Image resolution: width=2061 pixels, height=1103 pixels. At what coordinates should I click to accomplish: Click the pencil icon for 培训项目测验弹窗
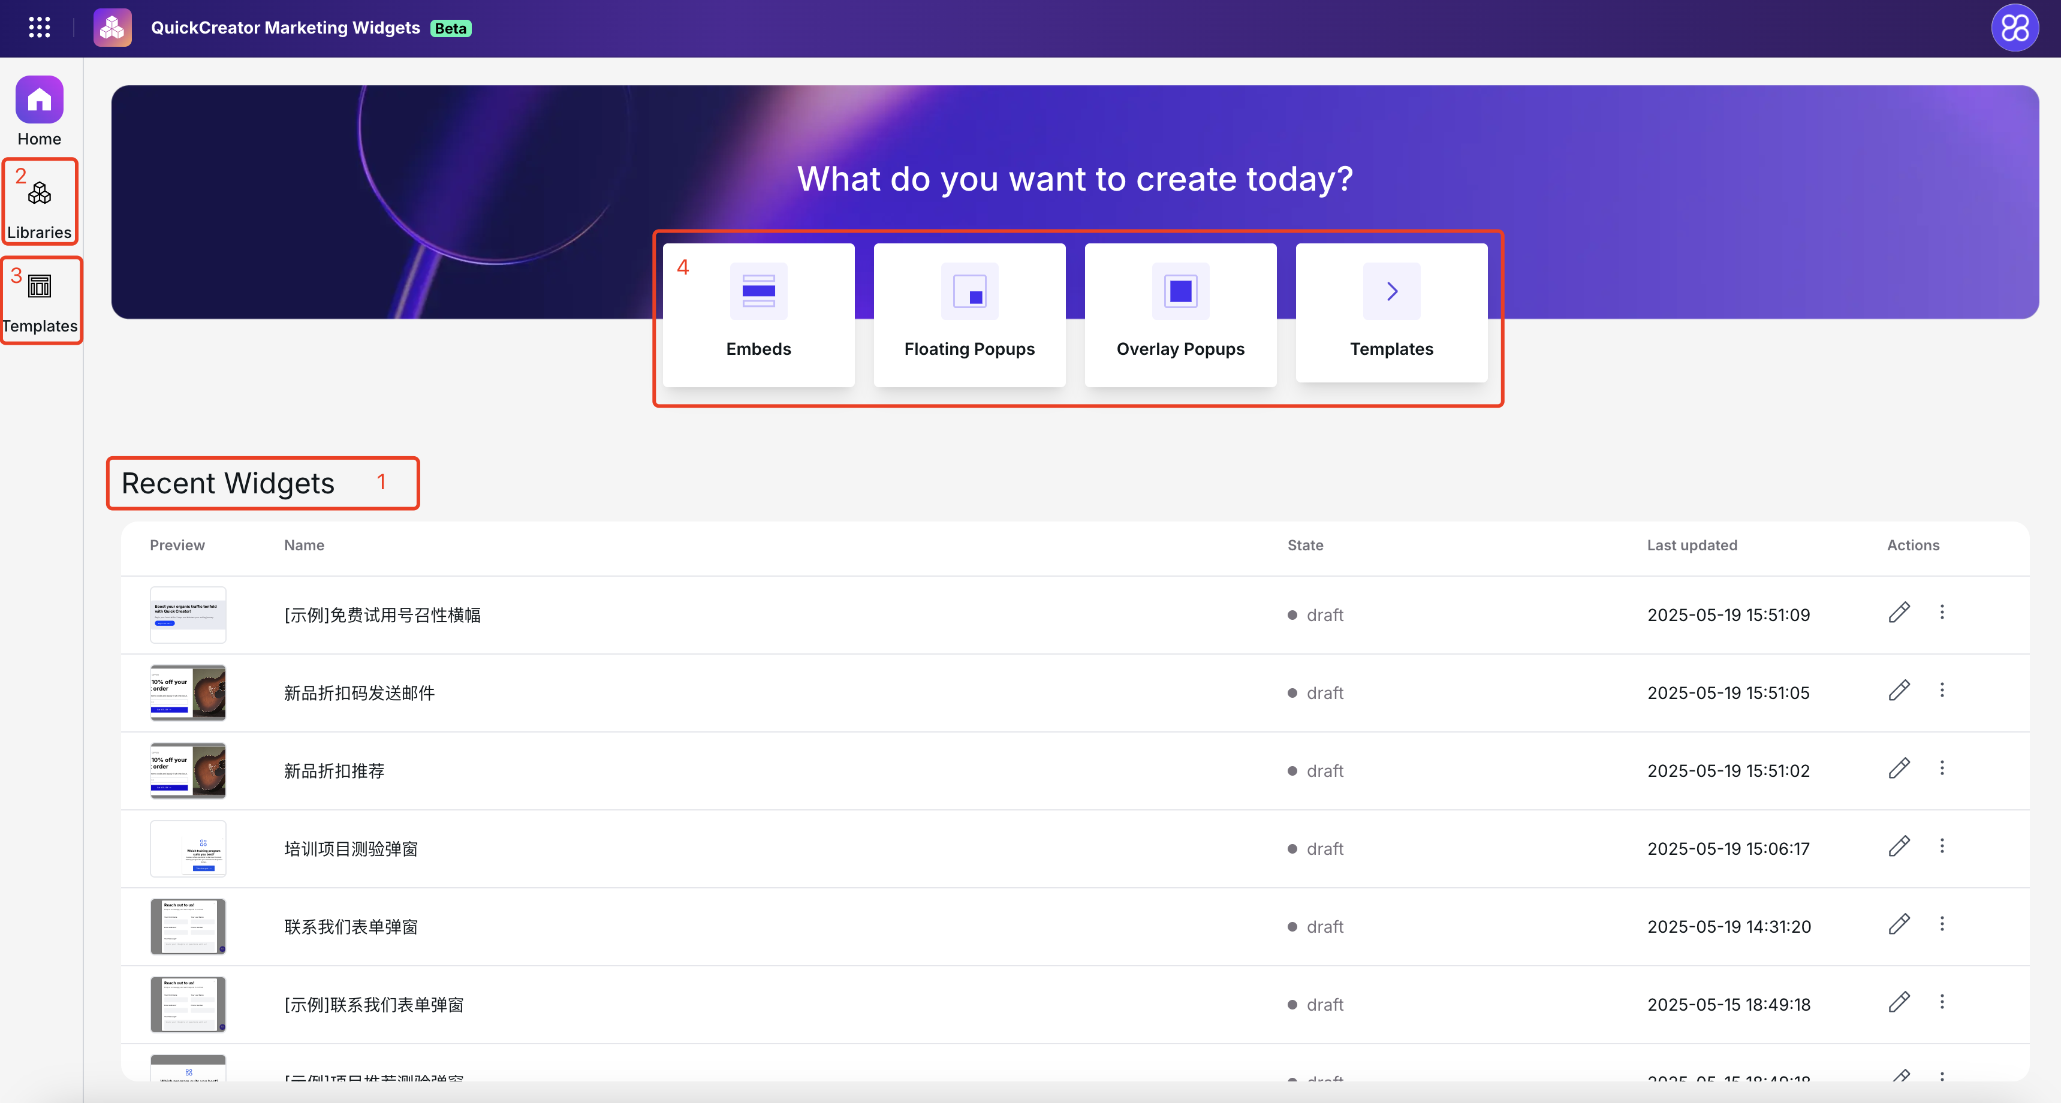(1899, 847)
